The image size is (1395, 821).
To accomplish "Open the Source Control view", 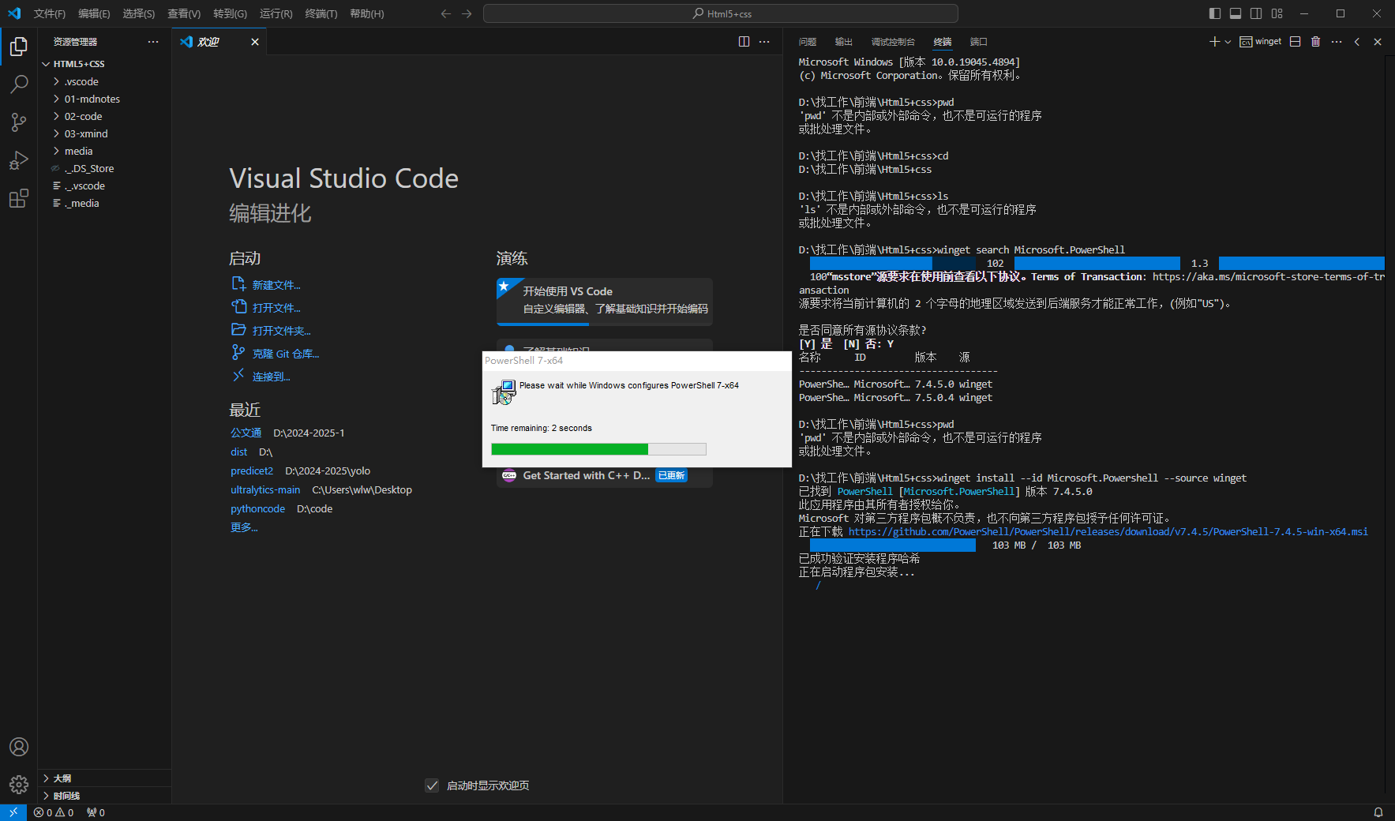I will (x=19, y=122).
